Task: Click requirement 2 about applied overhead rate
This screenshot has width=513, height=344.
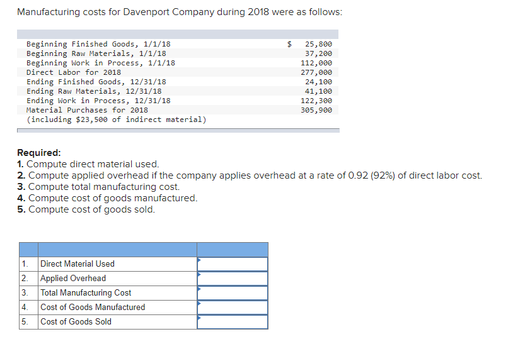Action: 250,175
